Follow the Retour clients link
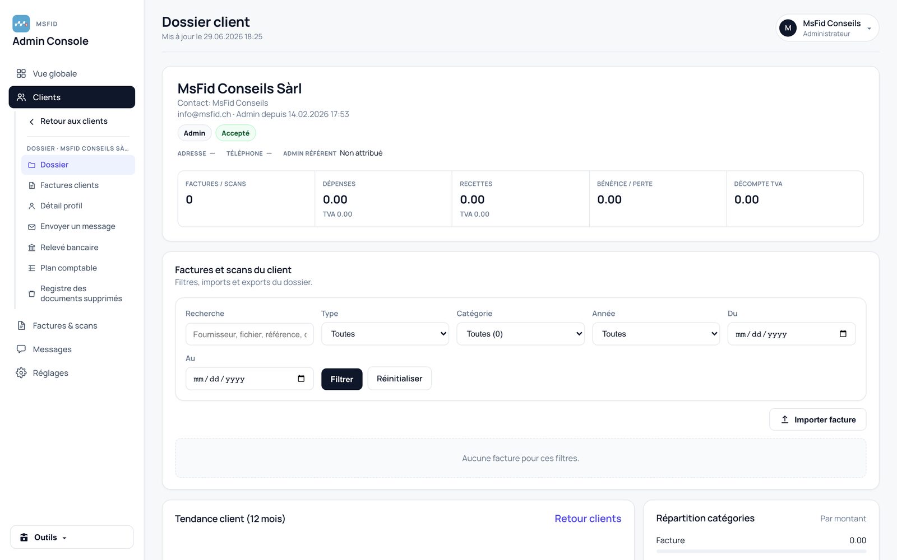The image size is (897, 560). pos(588,519)
